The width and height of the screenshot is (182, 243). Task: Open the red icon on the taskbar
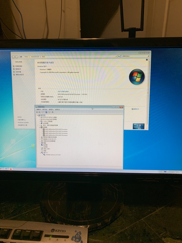(x=11, y=169)
